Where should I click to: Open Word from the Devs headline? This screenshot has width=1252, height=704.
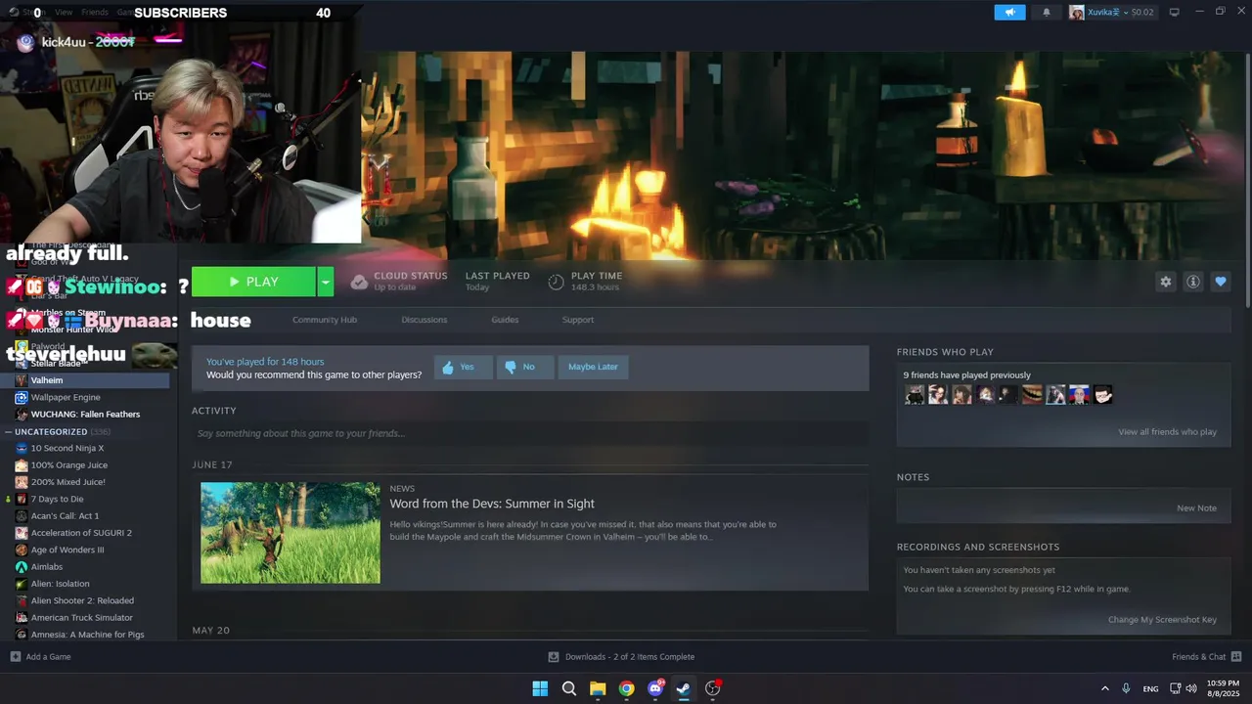pyautogui.click(x=492, y=504)
